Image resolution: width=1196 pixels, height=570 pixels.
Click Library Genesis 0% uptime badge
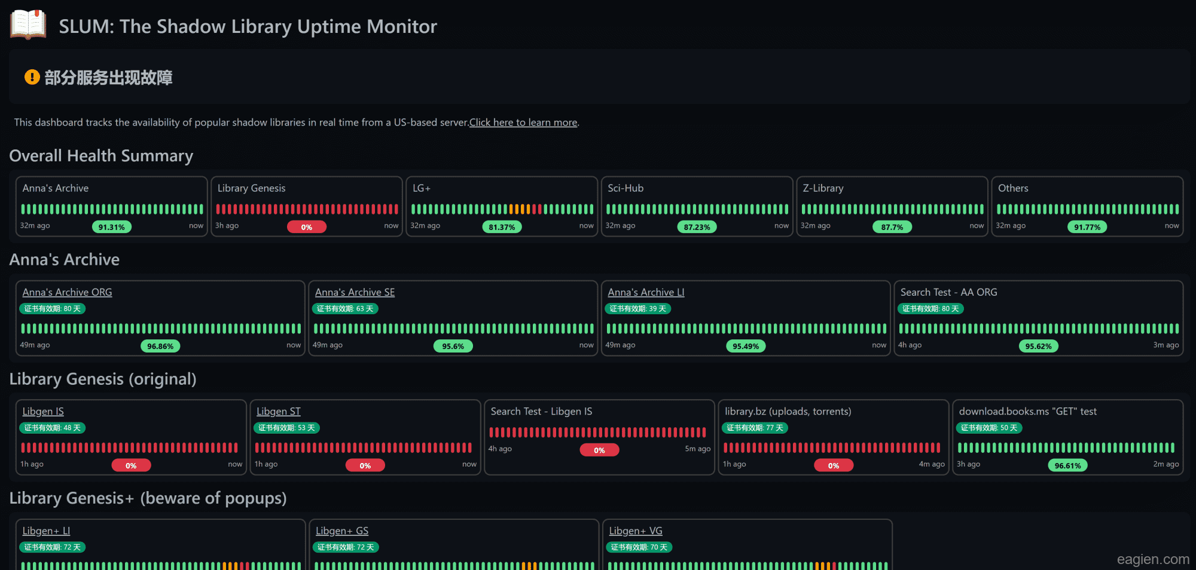pyautogui.click(x=306, y=227)
